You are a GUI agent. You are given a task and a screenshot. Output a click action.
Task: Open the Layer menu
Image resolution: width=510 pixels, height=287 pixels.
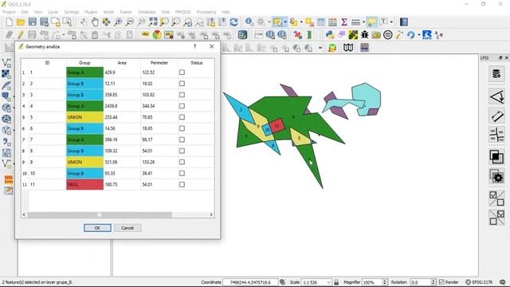pyautogui.click(x=53, y=12)
